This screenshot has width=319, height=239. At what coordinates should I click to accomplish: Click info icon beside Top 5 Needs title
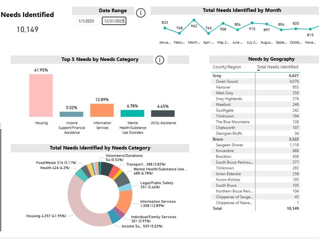[160, 60]
